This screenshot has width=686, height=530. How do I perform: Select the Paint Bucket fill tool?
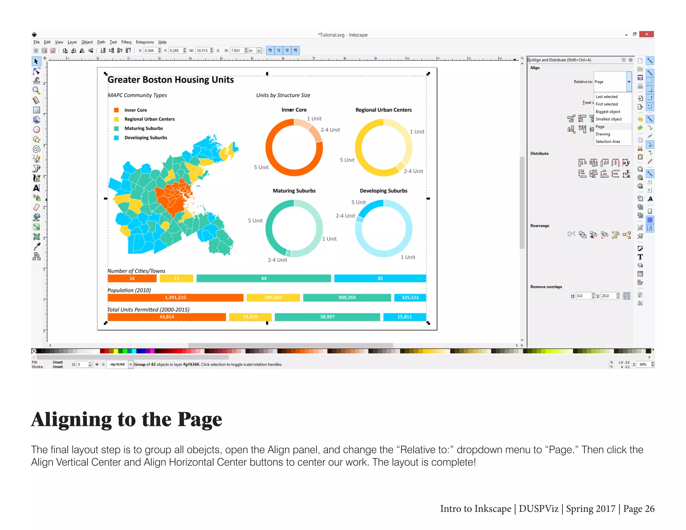coord(36,217)
